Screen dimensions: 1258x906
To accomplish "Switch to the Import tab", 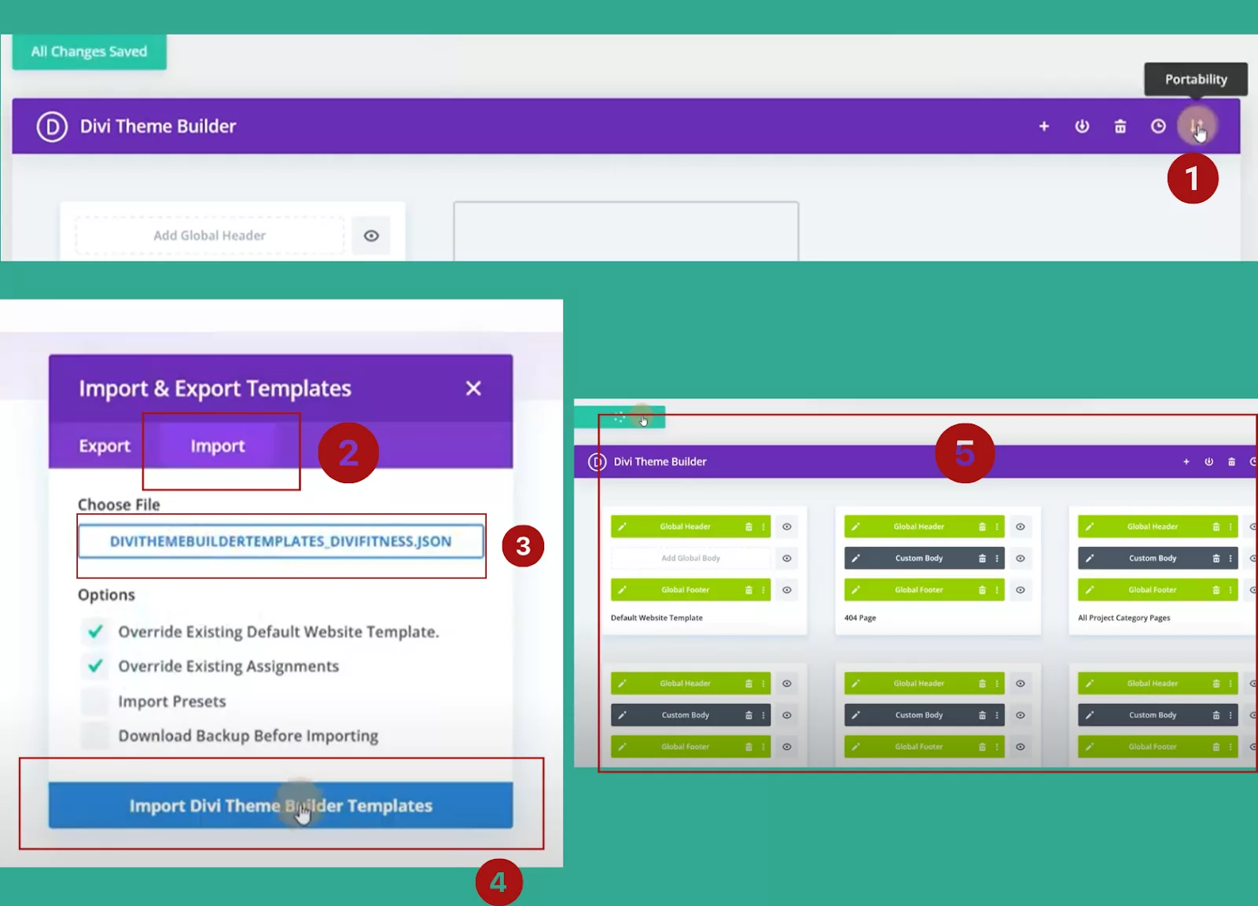I will (218, 446).
